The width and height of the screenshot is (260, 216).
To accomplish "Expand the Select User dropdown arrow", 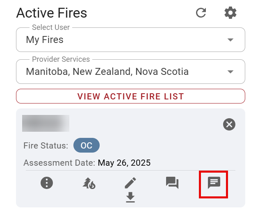I will (230, 40).
